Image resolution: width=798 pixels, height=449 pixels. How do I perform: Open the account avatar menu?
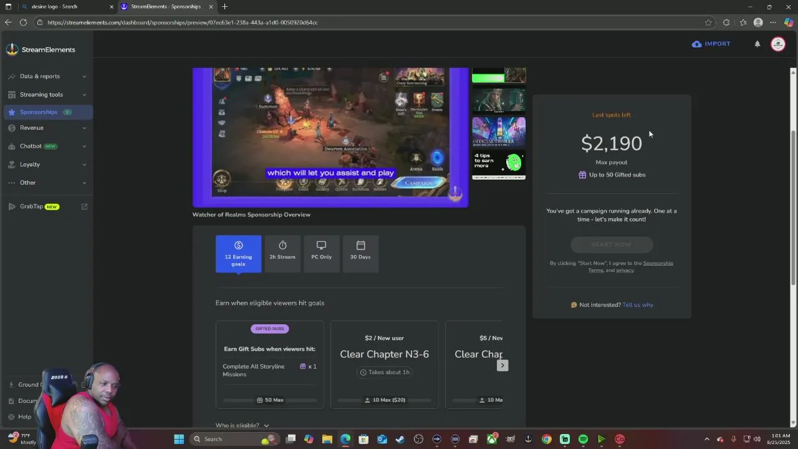pos(778,44)
